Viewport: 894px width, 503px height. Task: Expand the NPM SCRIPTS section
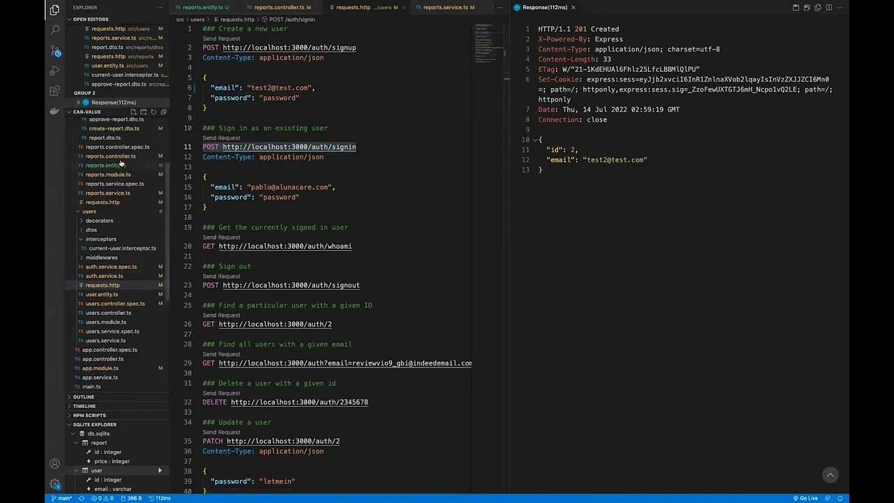click(x=89, y=415)
